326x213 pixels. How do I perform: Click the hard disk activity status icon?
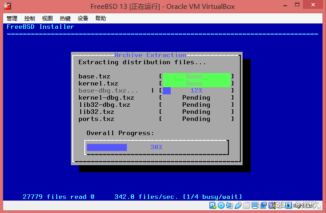tap(213, 205)
